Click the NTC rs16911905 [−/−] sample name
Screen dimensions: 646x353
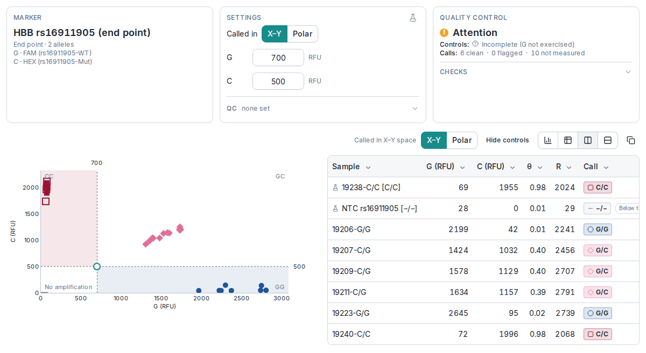[x=380, y=208]
